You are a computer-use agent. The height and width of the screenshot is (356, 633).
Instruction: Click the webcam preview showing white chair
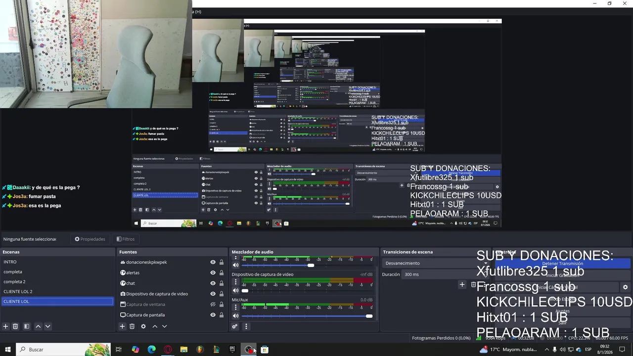click(96, 54)
